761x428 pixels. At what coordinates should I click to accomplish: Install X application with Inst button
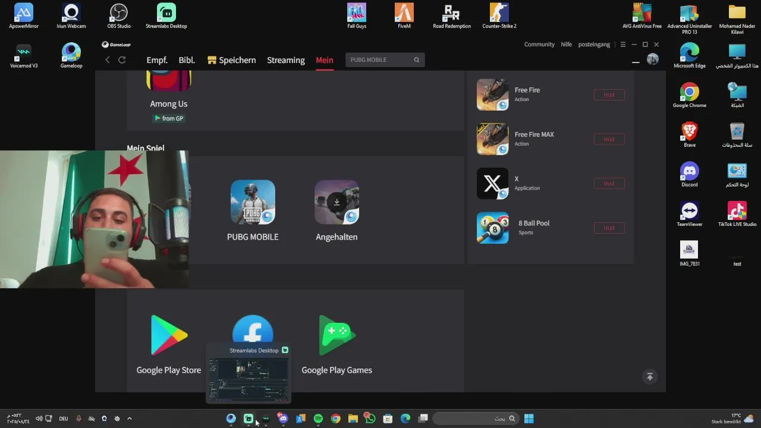609,183
